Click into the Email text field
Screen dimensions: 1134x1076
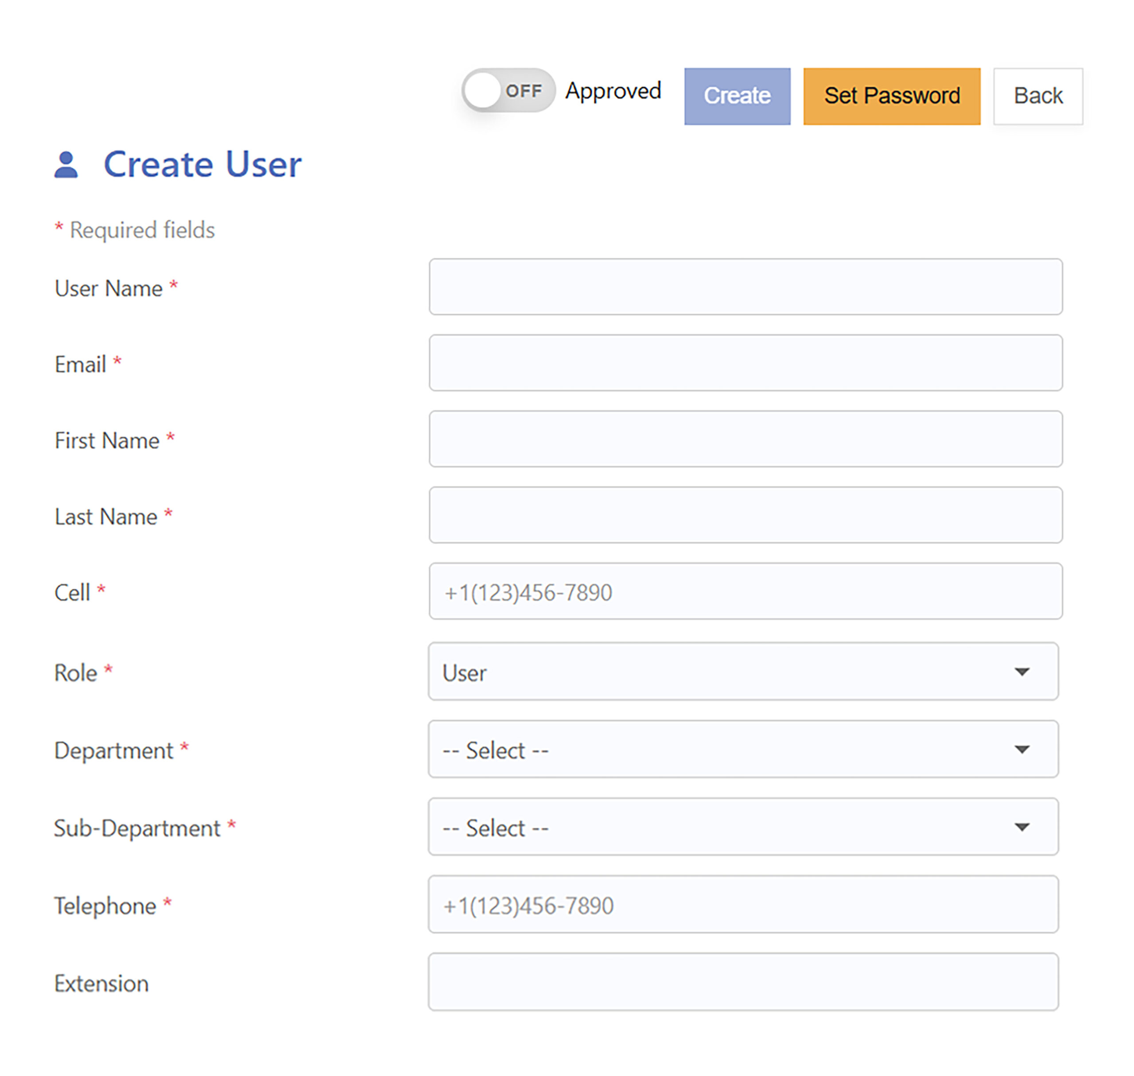[745, 363]
